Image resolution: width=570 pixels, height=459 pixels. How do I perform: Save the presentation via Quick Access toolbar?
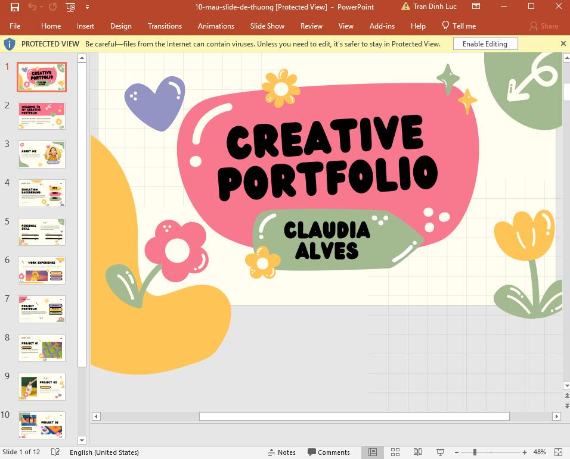[x=15, y=7]
